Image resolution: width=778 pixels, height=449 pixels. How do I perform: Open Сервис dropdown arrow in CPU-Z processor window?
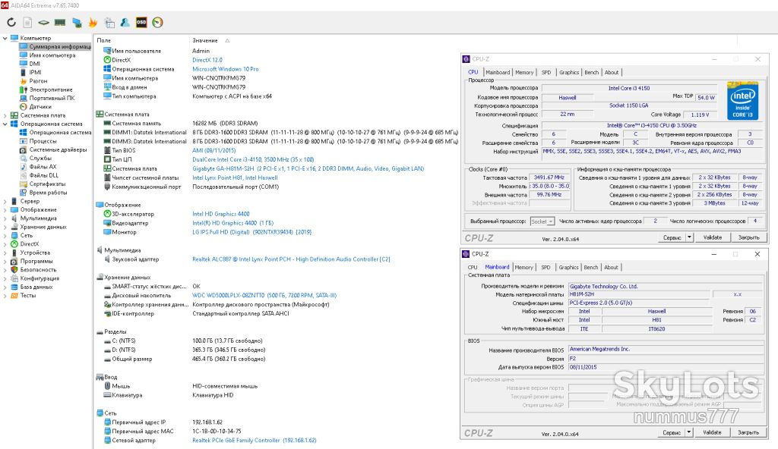click(x=689, y=237)
